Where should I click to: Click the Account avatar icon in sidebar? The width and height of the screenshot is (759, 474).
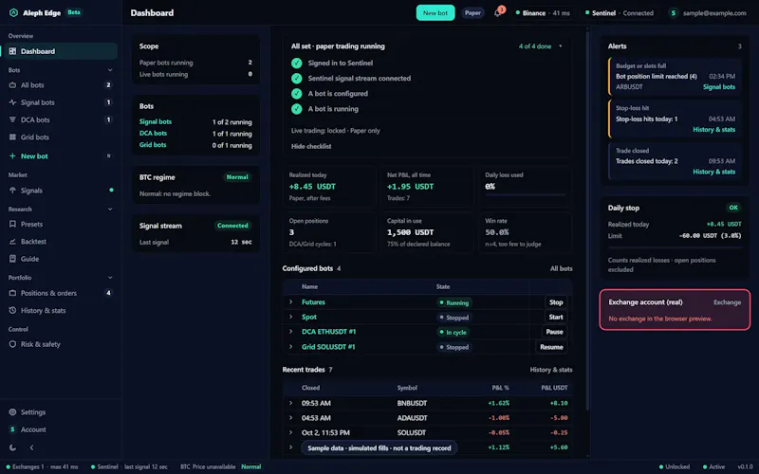point(12,429)
